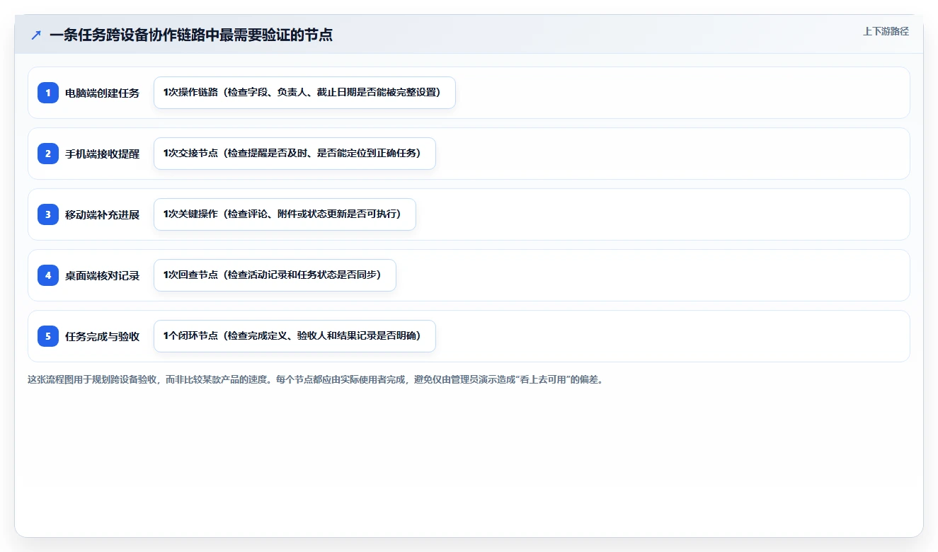Open the 1次回查节点 detail box

click(275, 275)
